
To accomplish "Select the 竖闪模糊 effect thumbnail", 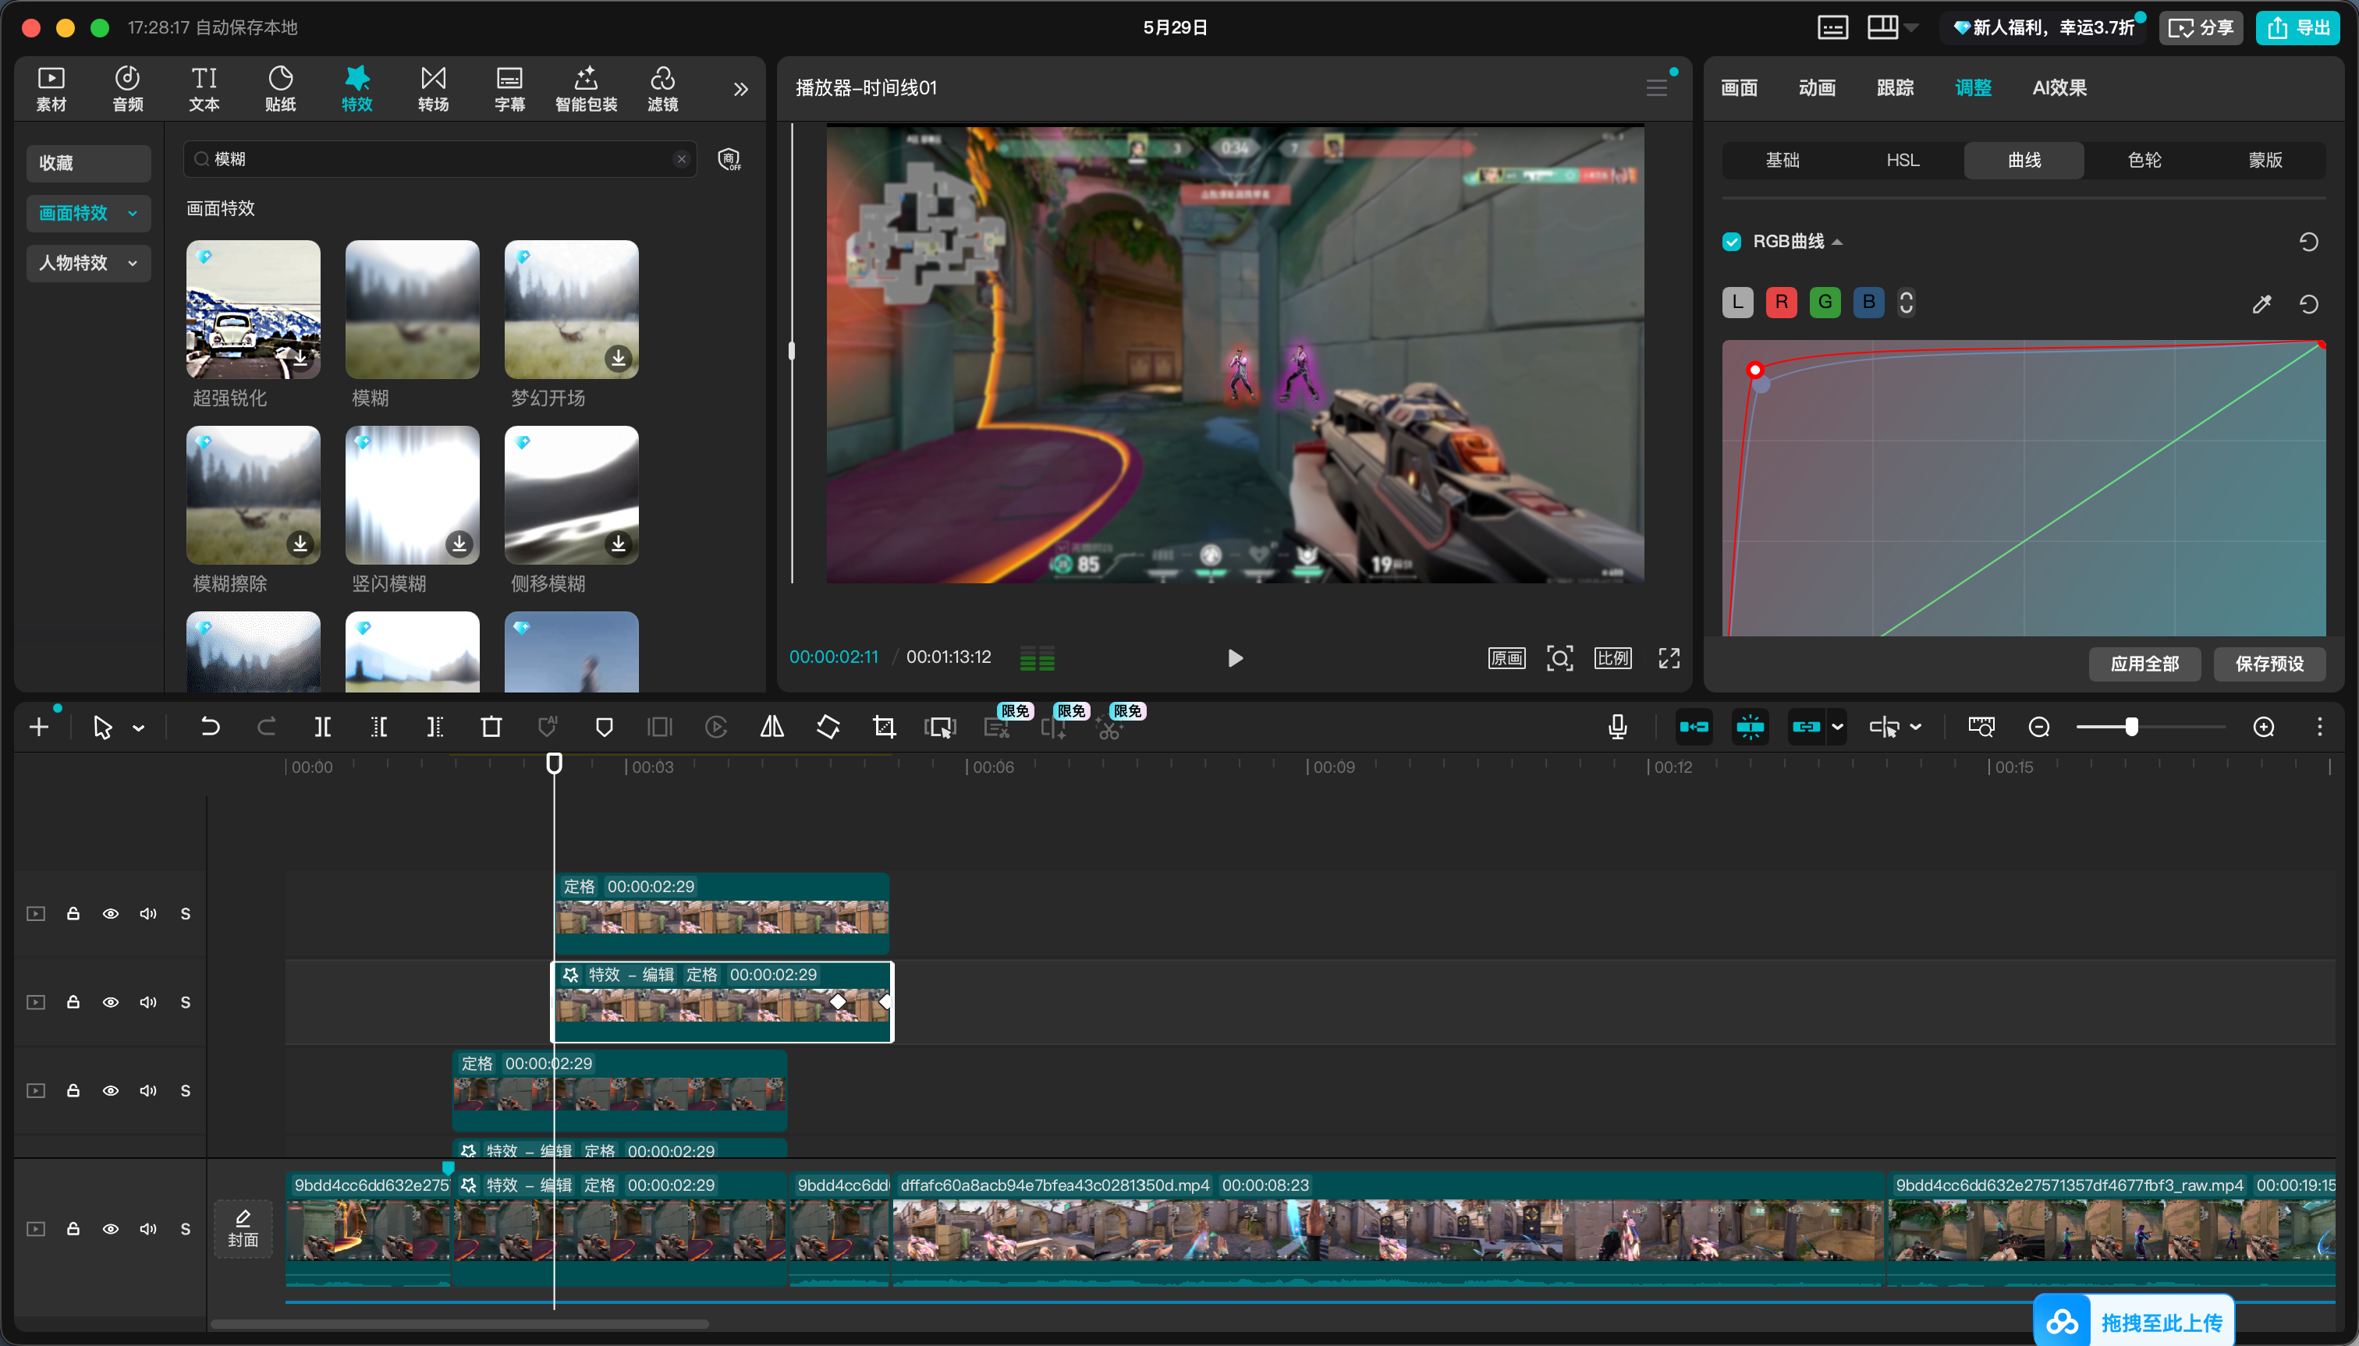I will (413, 494).
